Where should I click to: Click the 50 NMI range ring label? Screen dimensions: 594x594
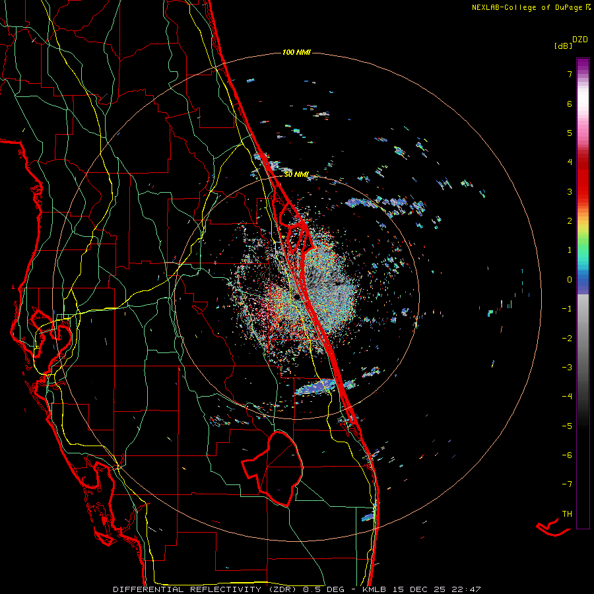pyautogui.click(x=296, y=174)
